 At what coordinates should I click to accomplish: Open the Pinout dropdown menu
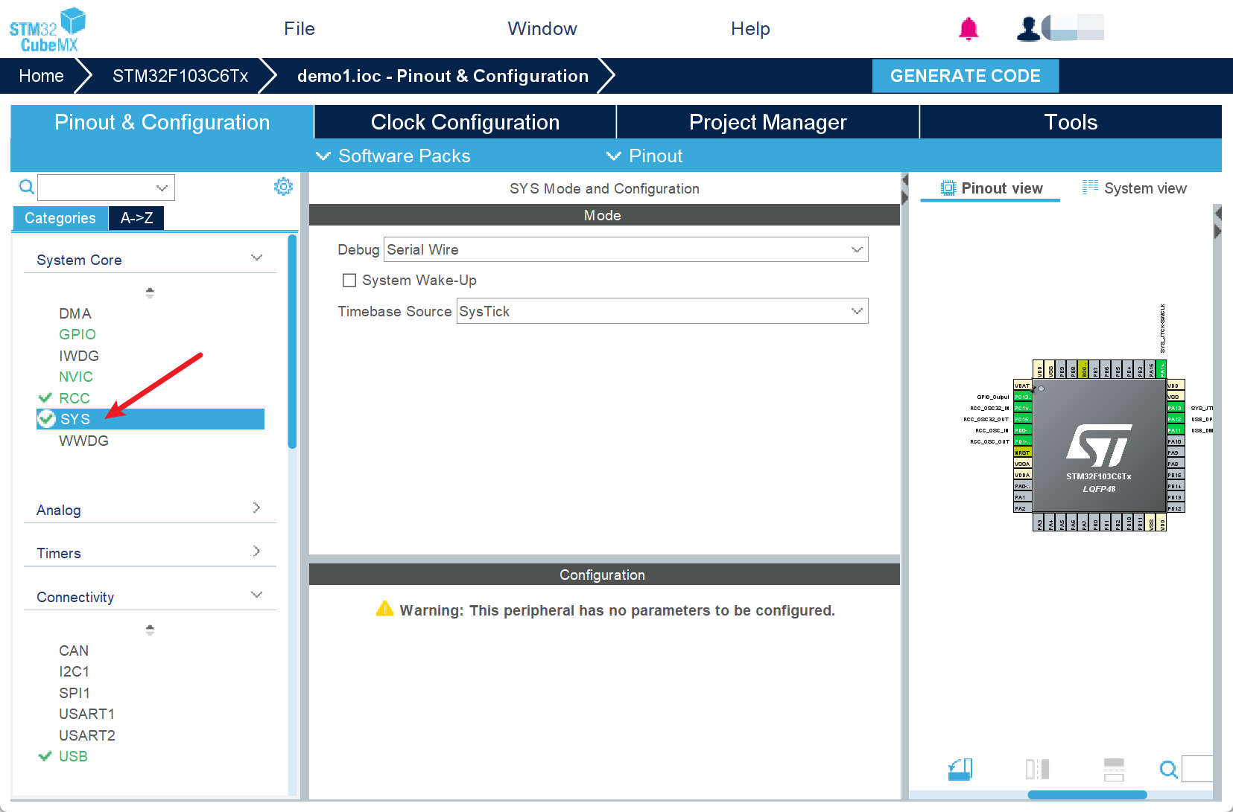pos(644,156)
